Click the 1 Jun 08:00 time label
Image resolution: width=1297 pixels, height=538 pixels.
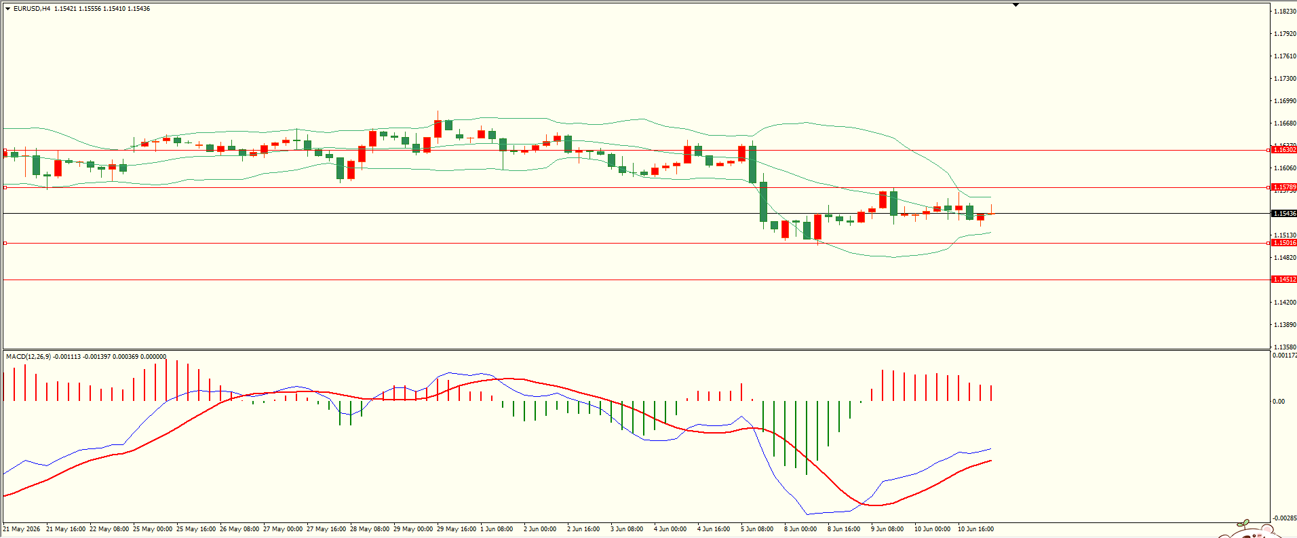pos(497,529)
